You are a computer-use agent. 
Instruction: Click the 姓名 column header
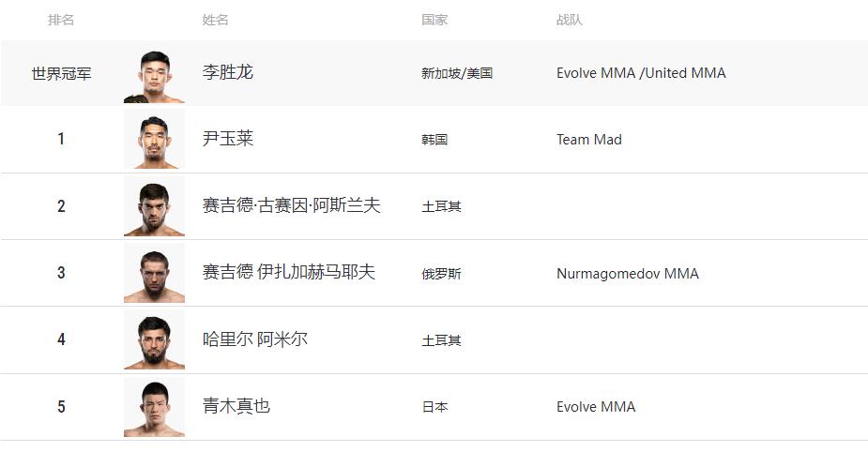tap(215, 20)
